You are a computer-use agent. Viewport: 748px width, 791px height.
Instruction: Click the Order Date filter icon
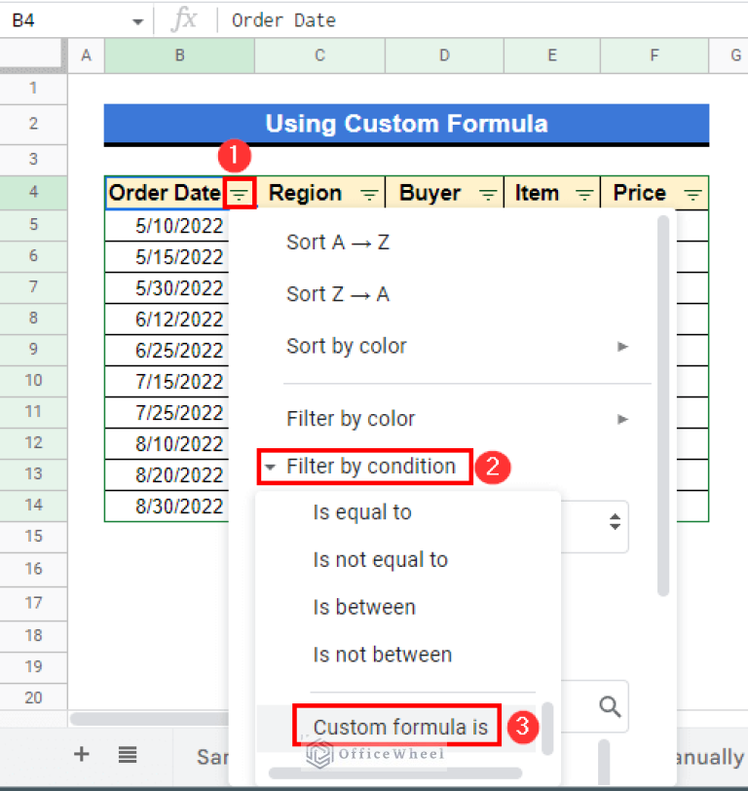tap(240, 194)
